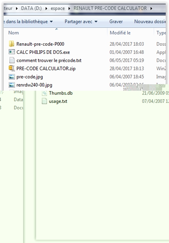Image resolution: width=169 pixels, height=243 pixels.
Task: Select CALC PHILIPS DE DOS.exe application icon
Action: click(x=12, y=52)
